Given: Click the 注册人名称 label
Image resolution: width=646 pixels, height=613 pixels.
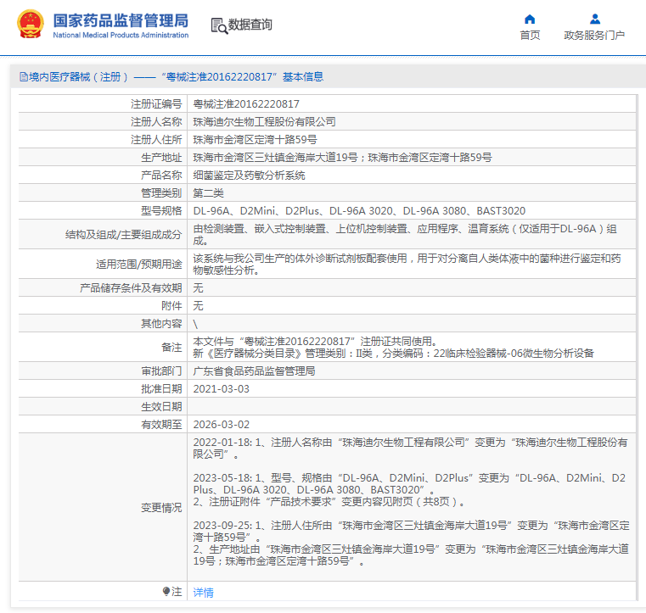Looking at the screenshot, I should pos(156,122).
